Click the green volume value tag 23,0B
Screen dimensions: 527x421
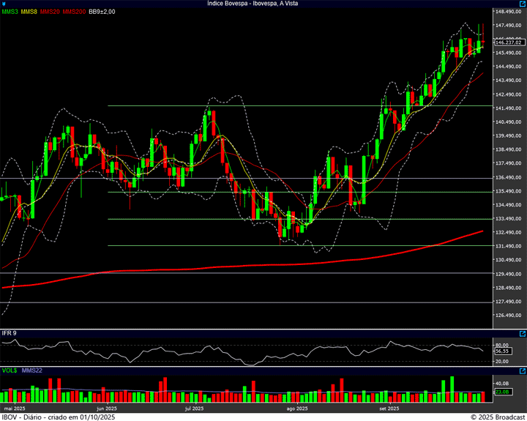click(x=501, y=393)
